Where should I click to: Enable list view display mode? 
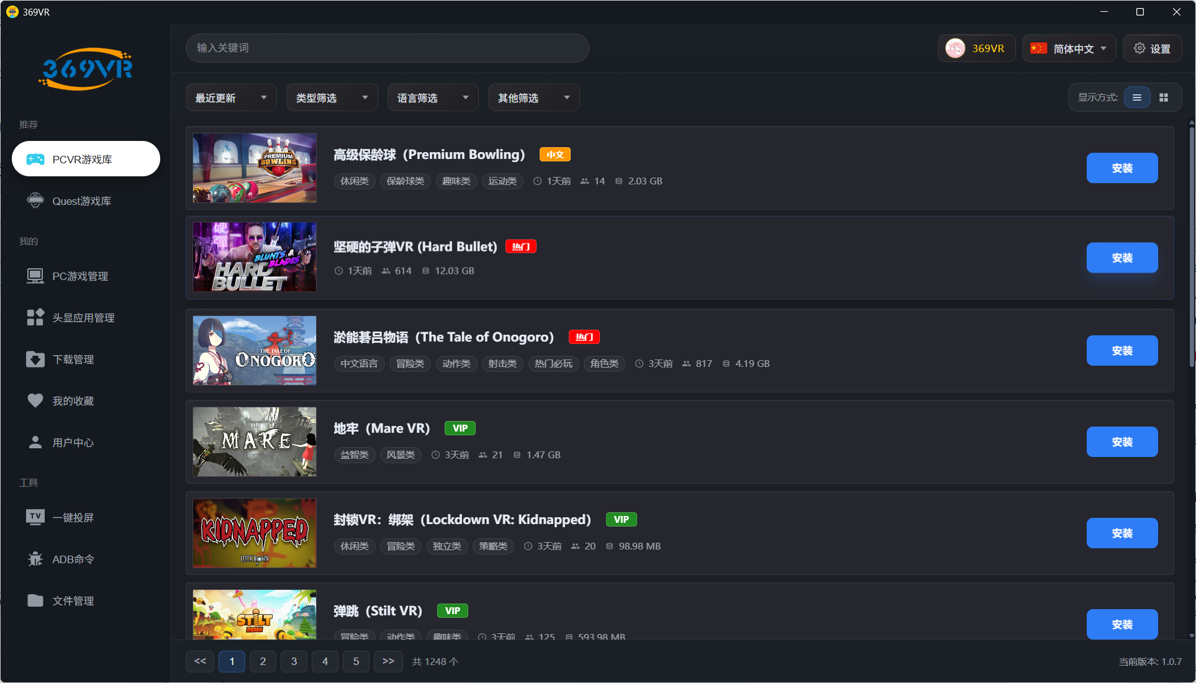pos(1137,97)
